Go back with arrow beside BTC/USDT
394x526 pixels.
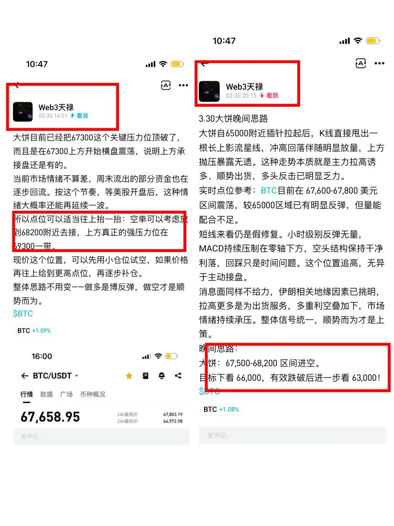click(25, 376)
